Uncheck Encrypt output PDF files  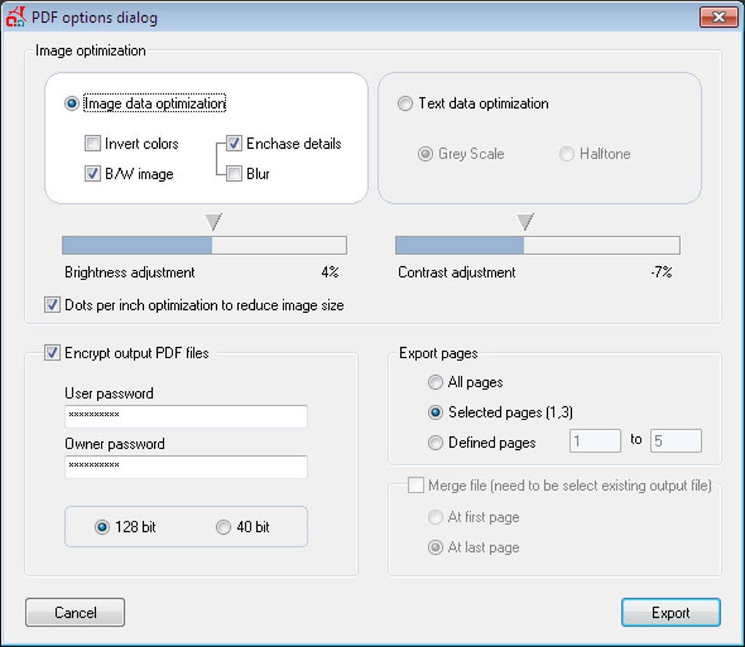[x=53, y=353]
